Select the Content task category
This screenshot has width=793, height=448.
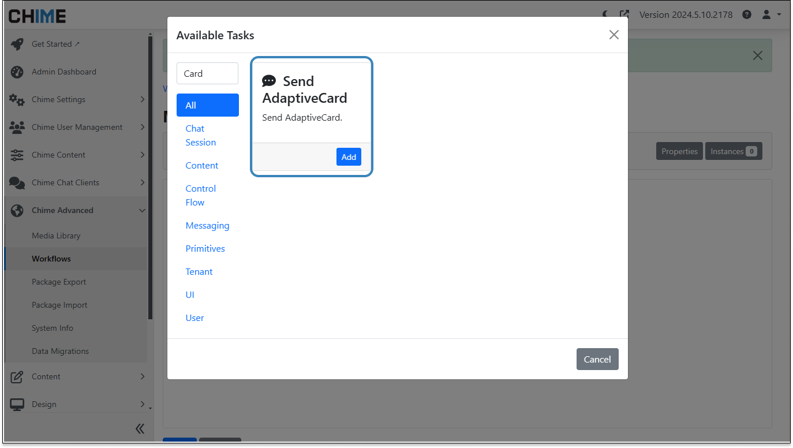pos(208,165)
